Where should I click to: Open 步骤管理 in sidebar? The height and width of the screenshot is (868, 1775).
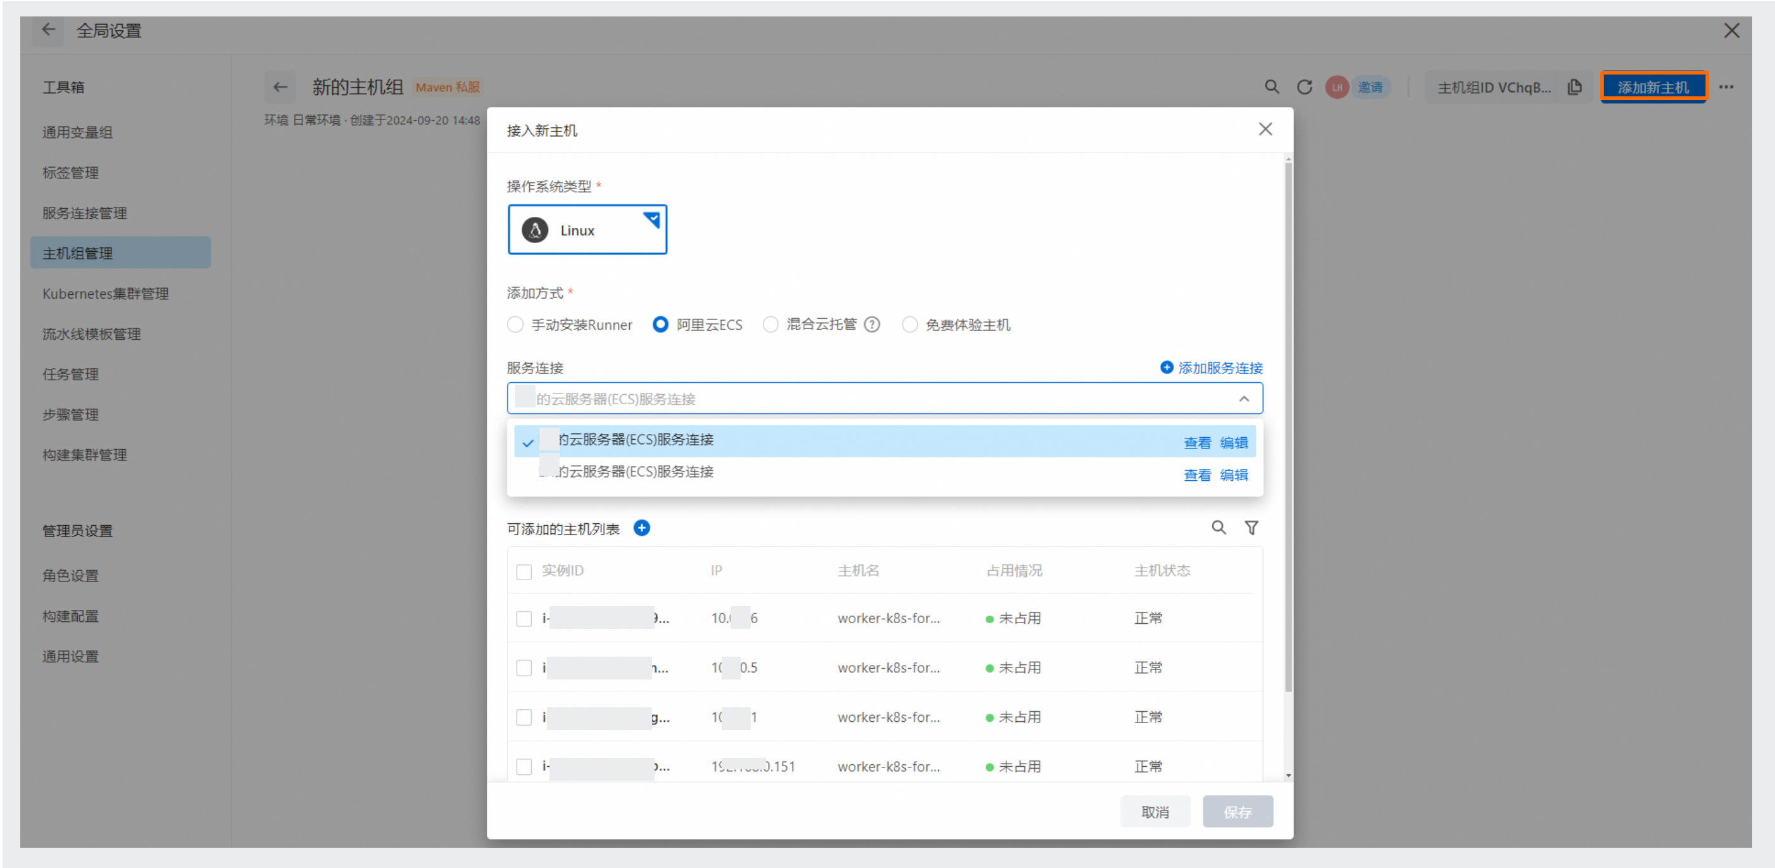(x=70, y=415)
